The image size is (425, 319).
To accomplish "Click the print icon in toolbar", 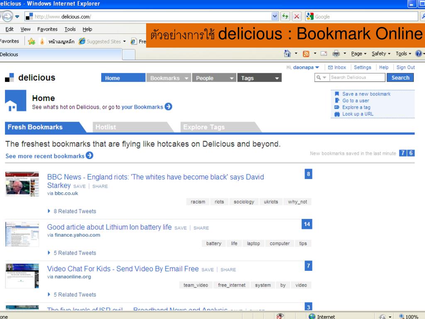I will (x=336, y=54).
